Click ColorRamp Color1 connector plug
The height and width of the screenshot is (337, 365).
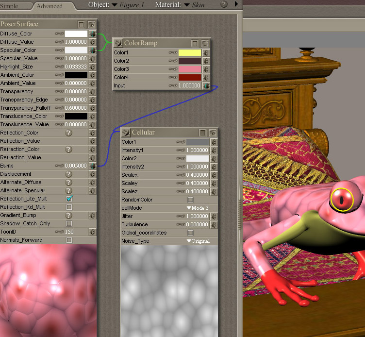click(206, 53)
